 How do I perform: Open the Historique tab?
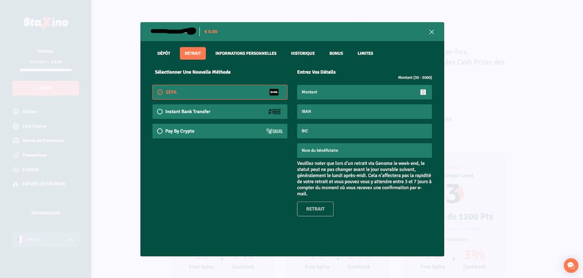[303, 53]
